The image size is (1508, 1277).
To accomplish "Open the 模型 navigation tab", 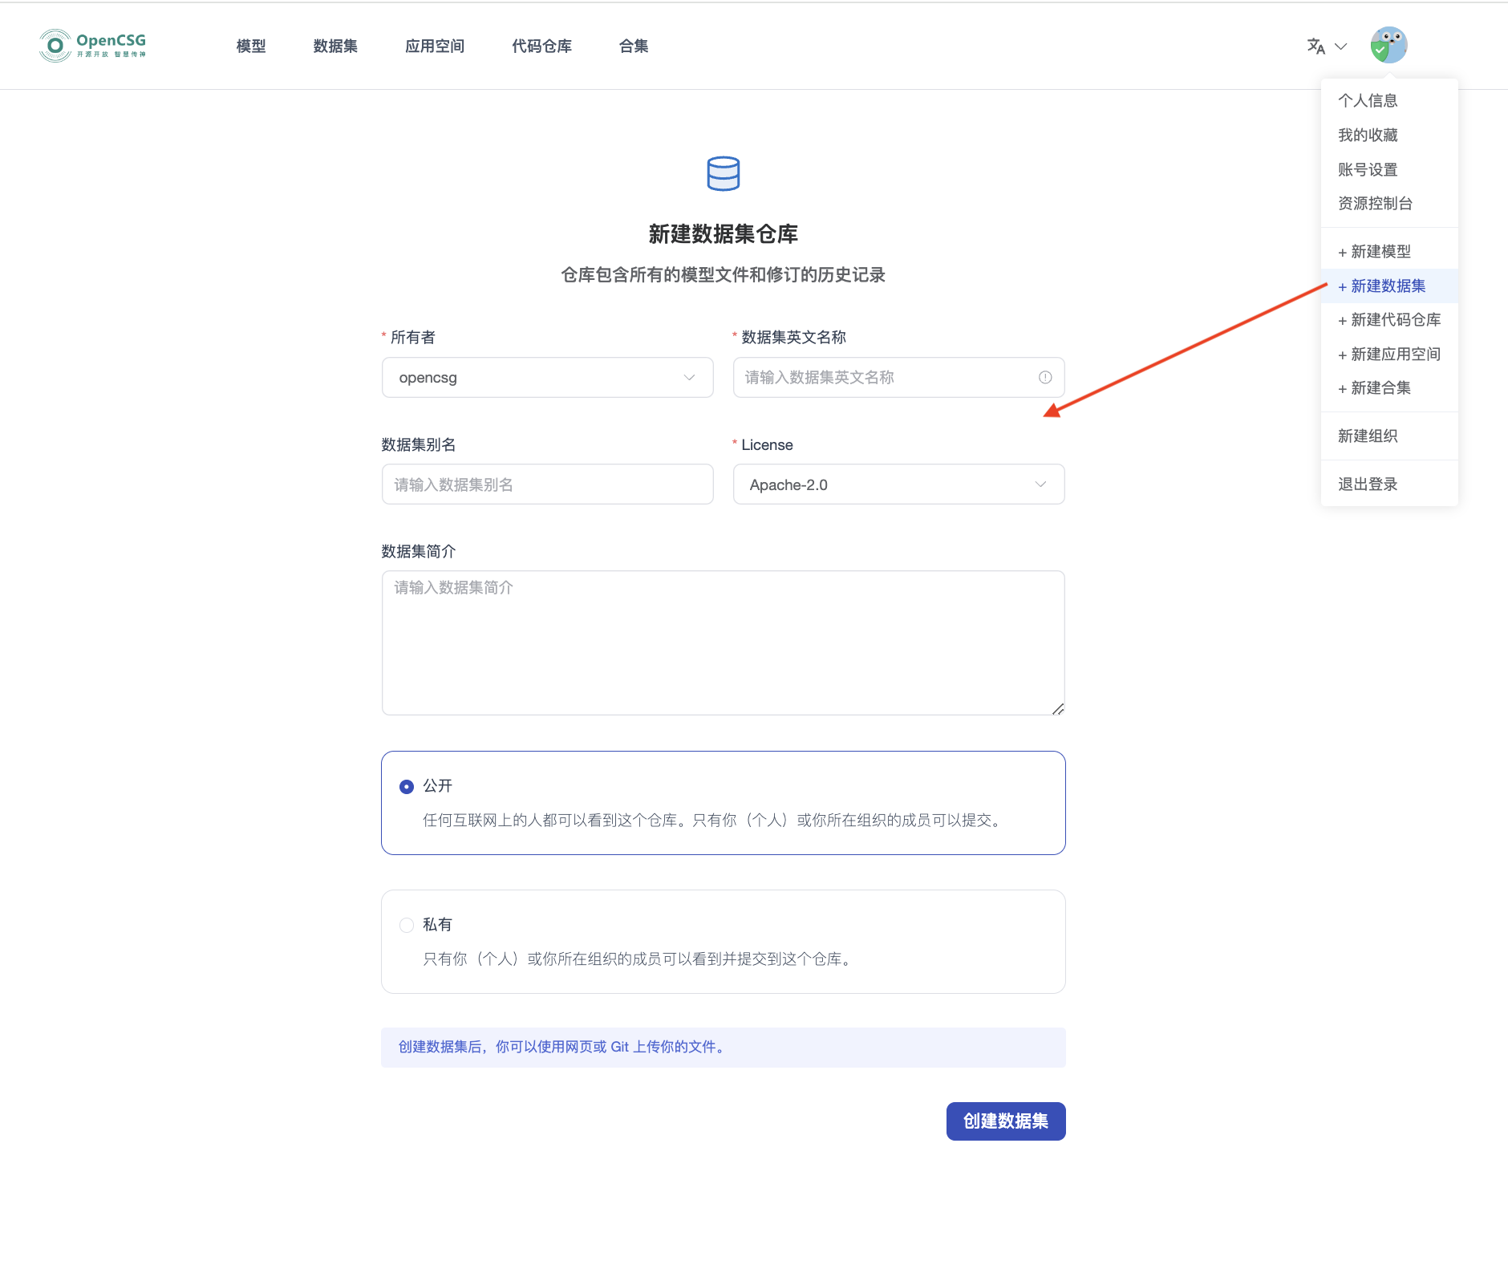I will pos(251,47).
